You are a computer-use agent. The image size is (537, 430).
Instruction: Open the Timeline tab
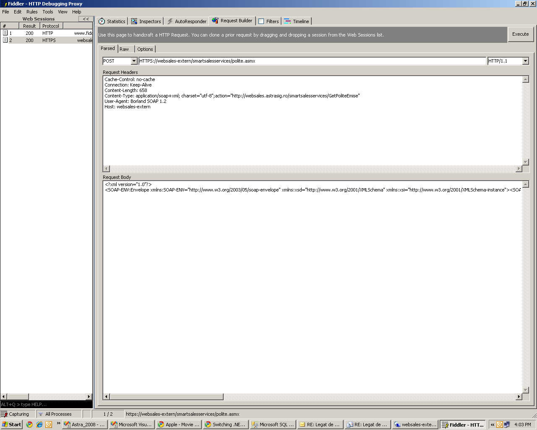click(x=297, y=21)
